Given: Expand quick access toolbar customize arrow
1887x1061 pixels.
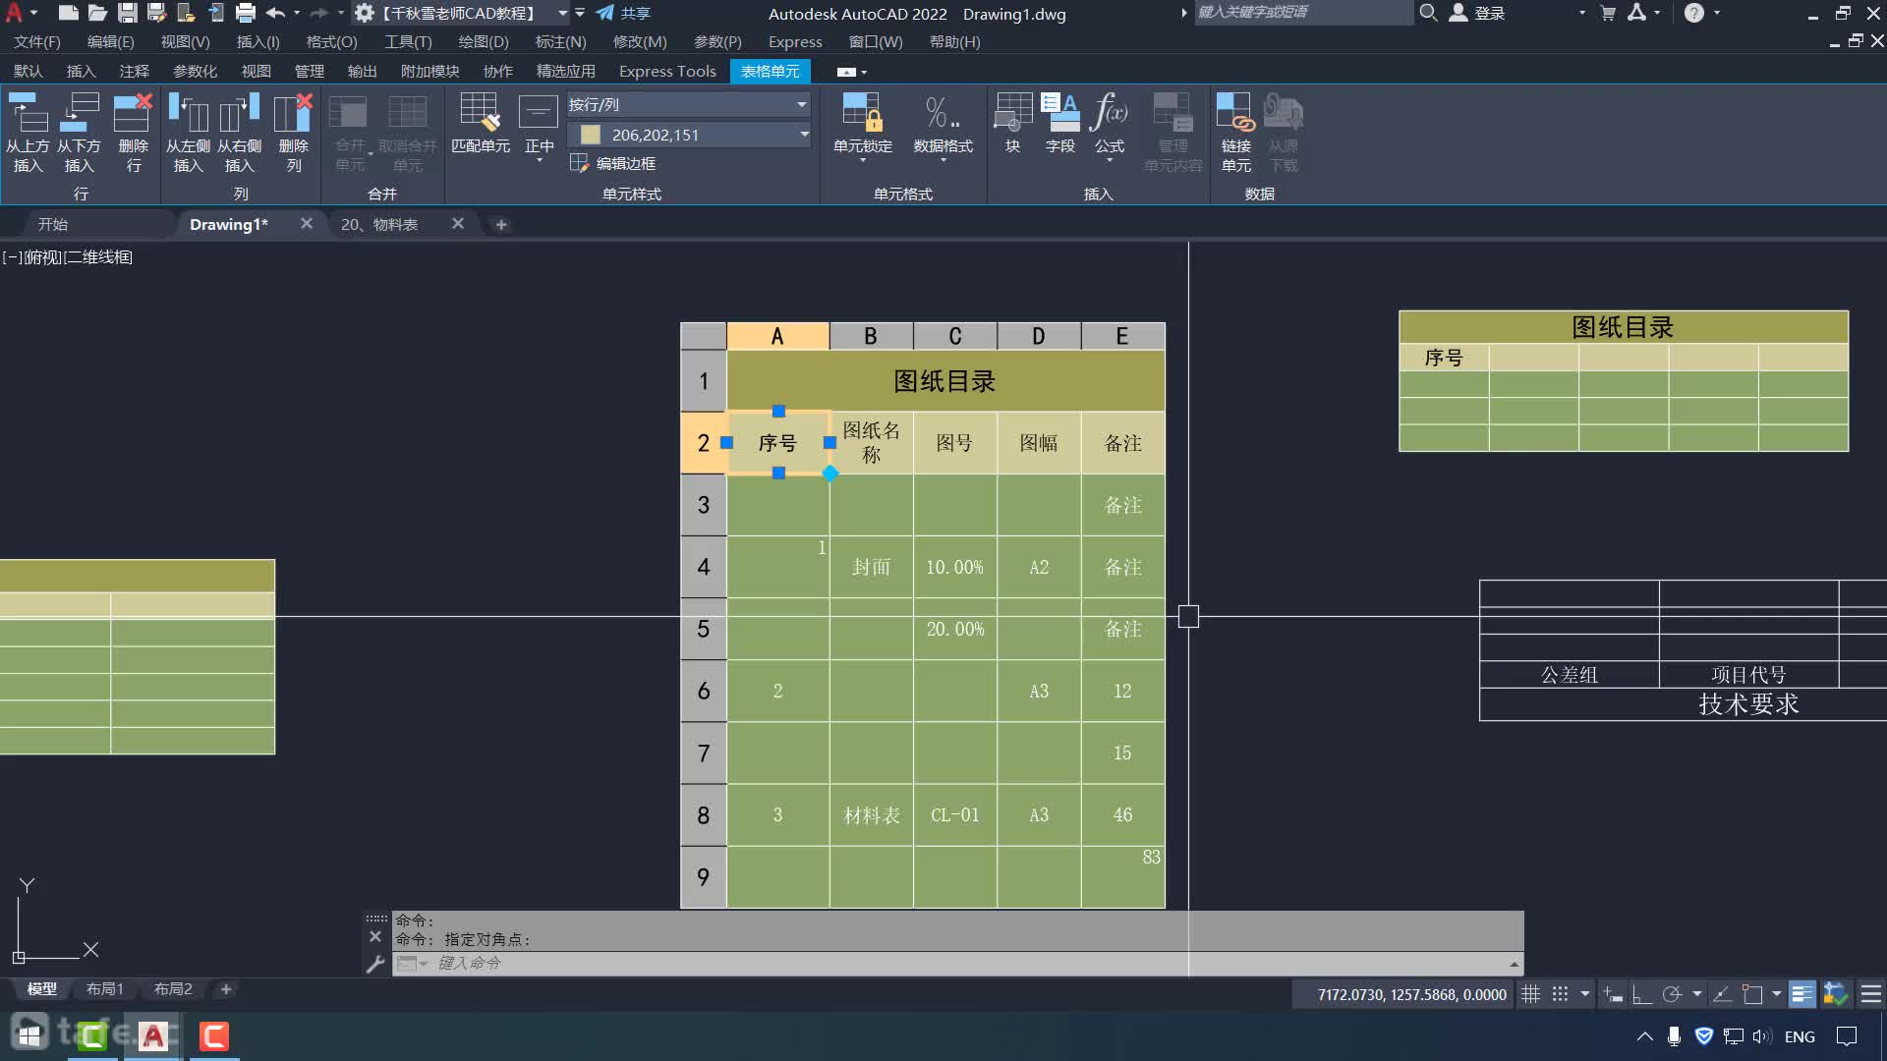Looking at the screenshot, I should (x=580, y=13).
